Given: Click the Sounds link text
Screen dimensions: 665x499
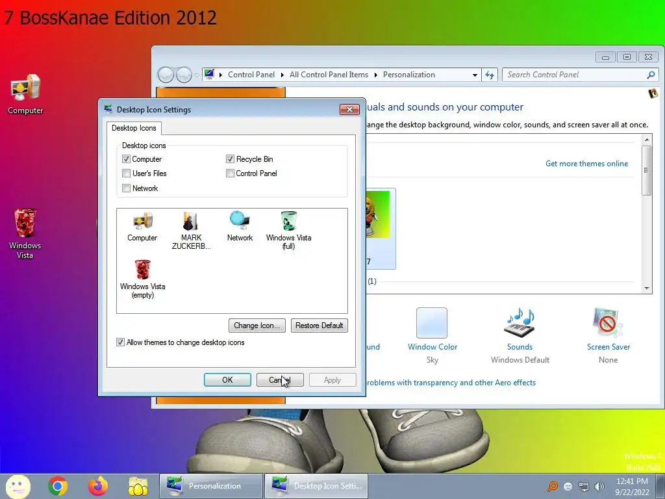Looking at the screenshot, I should point(520,347).
